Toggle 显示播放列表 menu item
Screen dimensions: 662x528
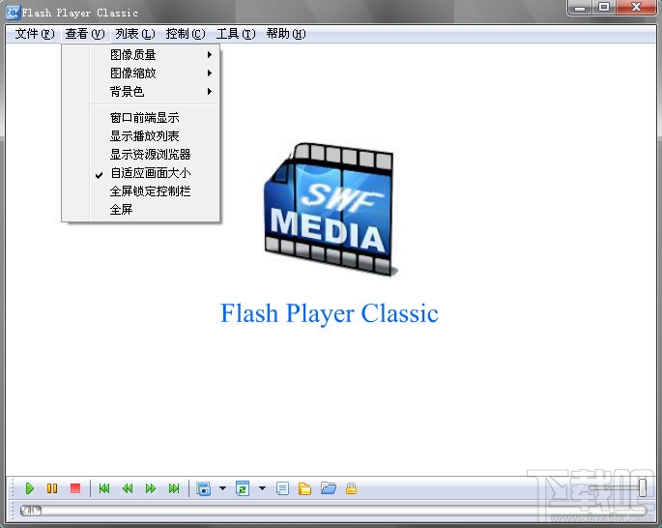pos(140,136)
